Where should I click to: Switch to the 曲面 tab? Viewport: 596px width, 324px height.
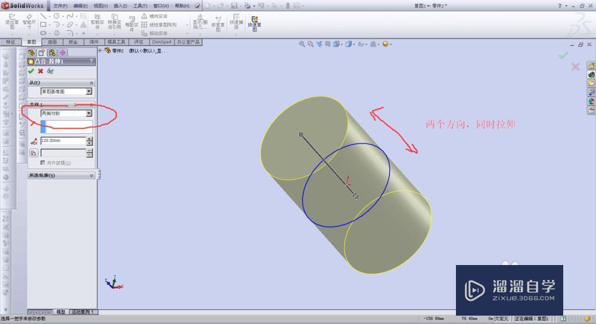pos(52,42)
